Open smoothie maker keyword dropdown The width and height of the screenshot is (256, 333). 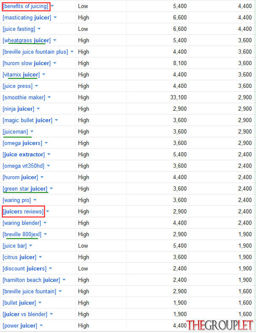click(x=49, y=98)
